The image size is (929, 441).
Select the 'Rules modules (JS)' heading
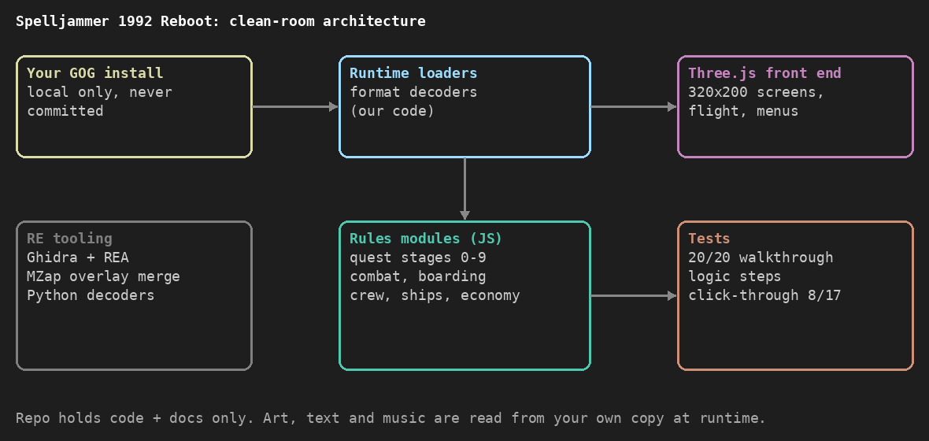point(425,239)
